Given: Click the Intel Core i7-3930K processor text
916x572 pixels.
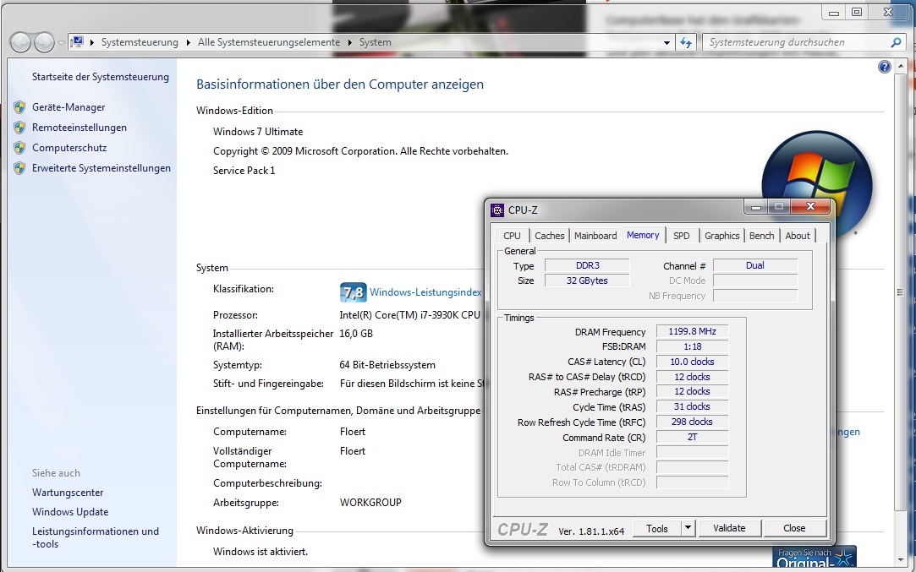Looking at the screenshot, I should tap(409, 315).
